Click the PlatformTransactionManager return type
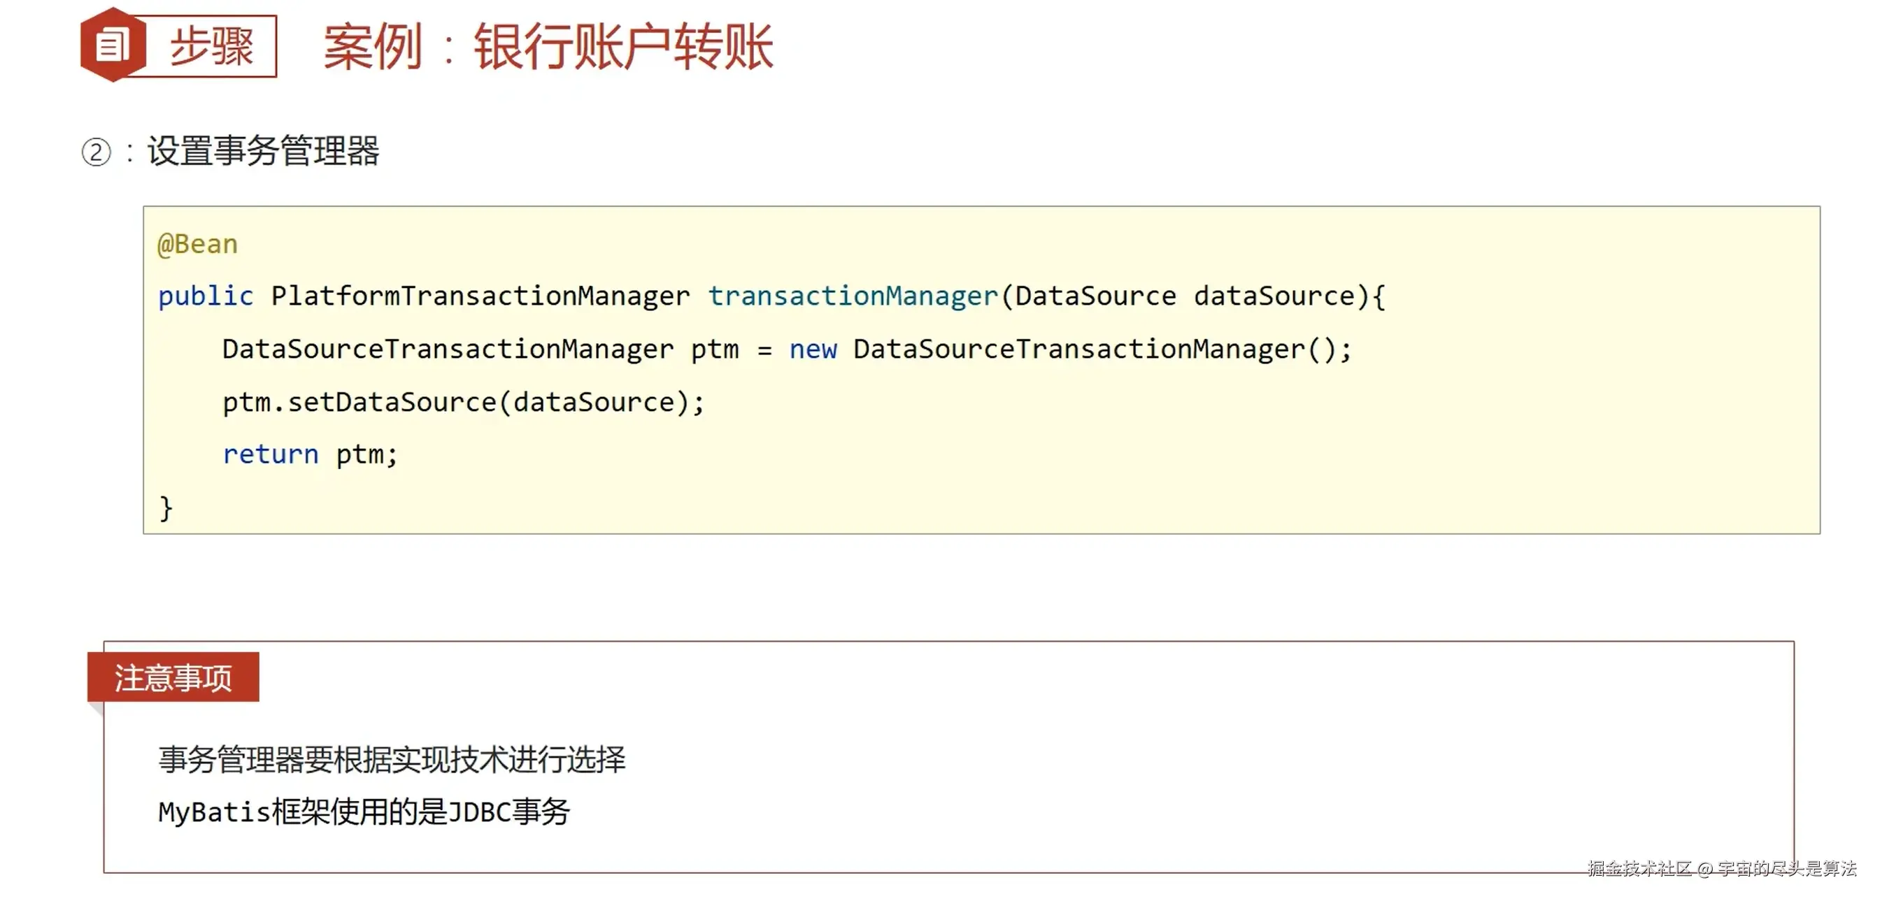1880x901 pixels. (480, 296)
